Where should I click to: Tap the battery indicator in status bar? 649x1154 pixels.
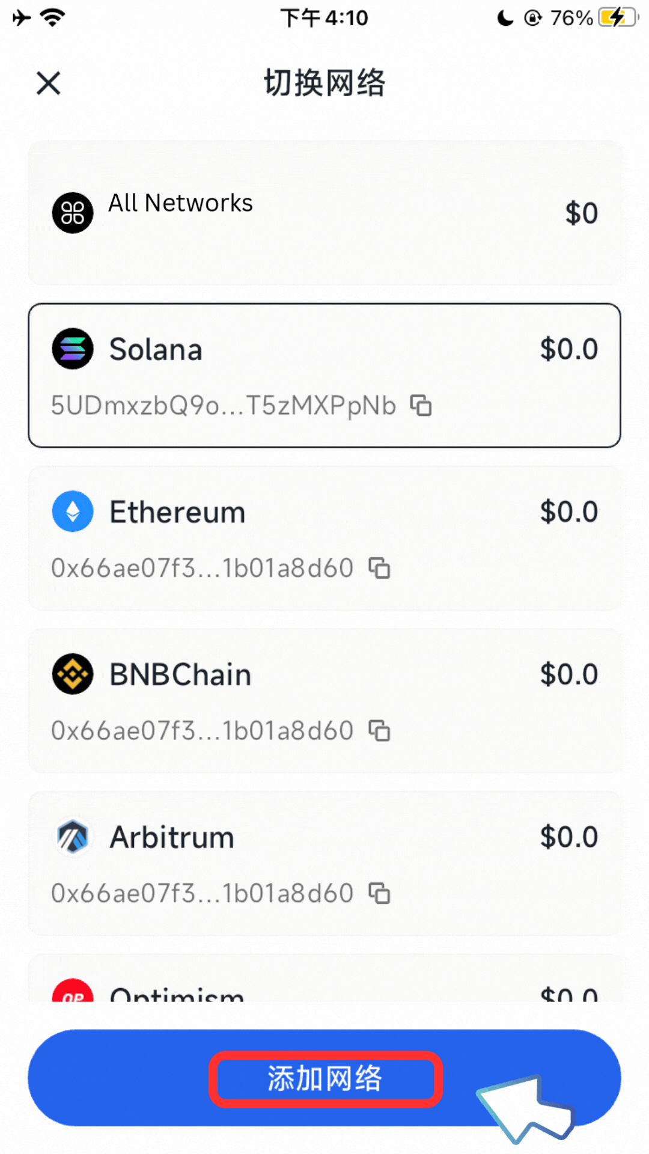[x=618, y=18]
